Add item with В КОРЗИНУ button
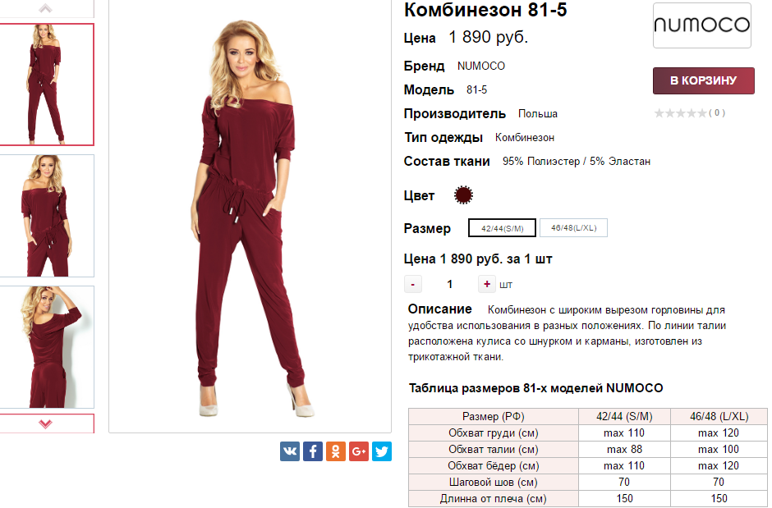 703,80
